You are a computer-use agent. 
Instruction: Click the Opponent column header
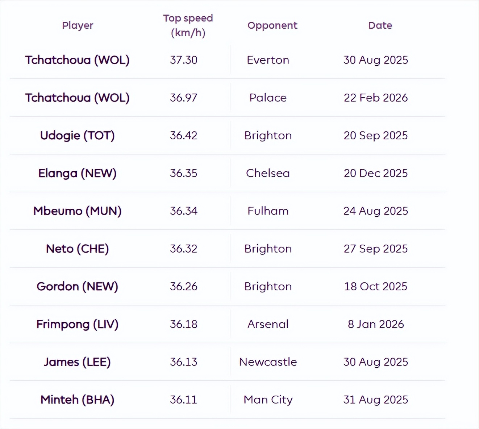272,25
